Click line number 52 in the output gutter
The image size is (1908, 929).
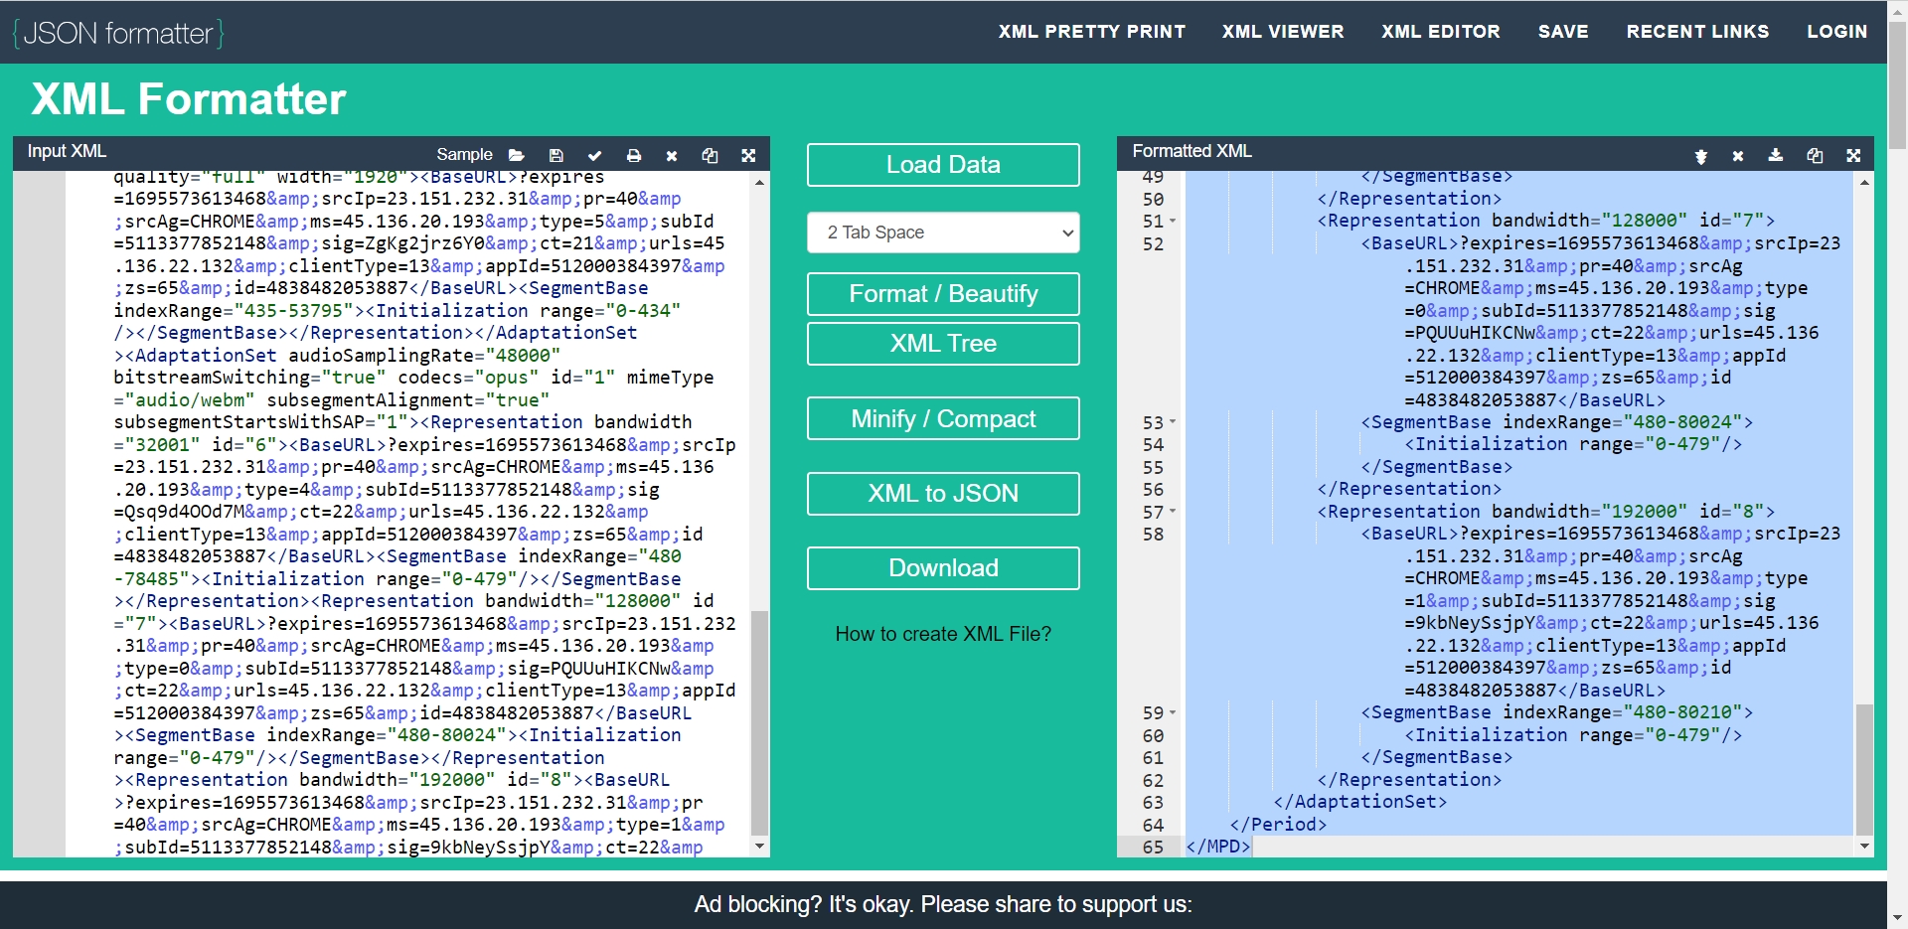click(1153, 243)
